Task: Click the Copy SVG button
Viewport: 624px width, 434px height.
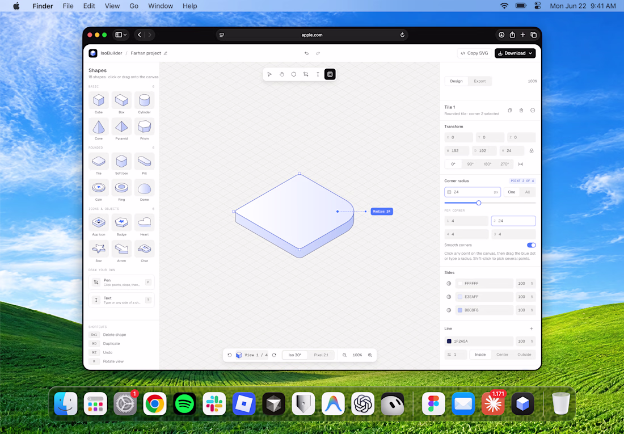Action: tap(474, 53)
